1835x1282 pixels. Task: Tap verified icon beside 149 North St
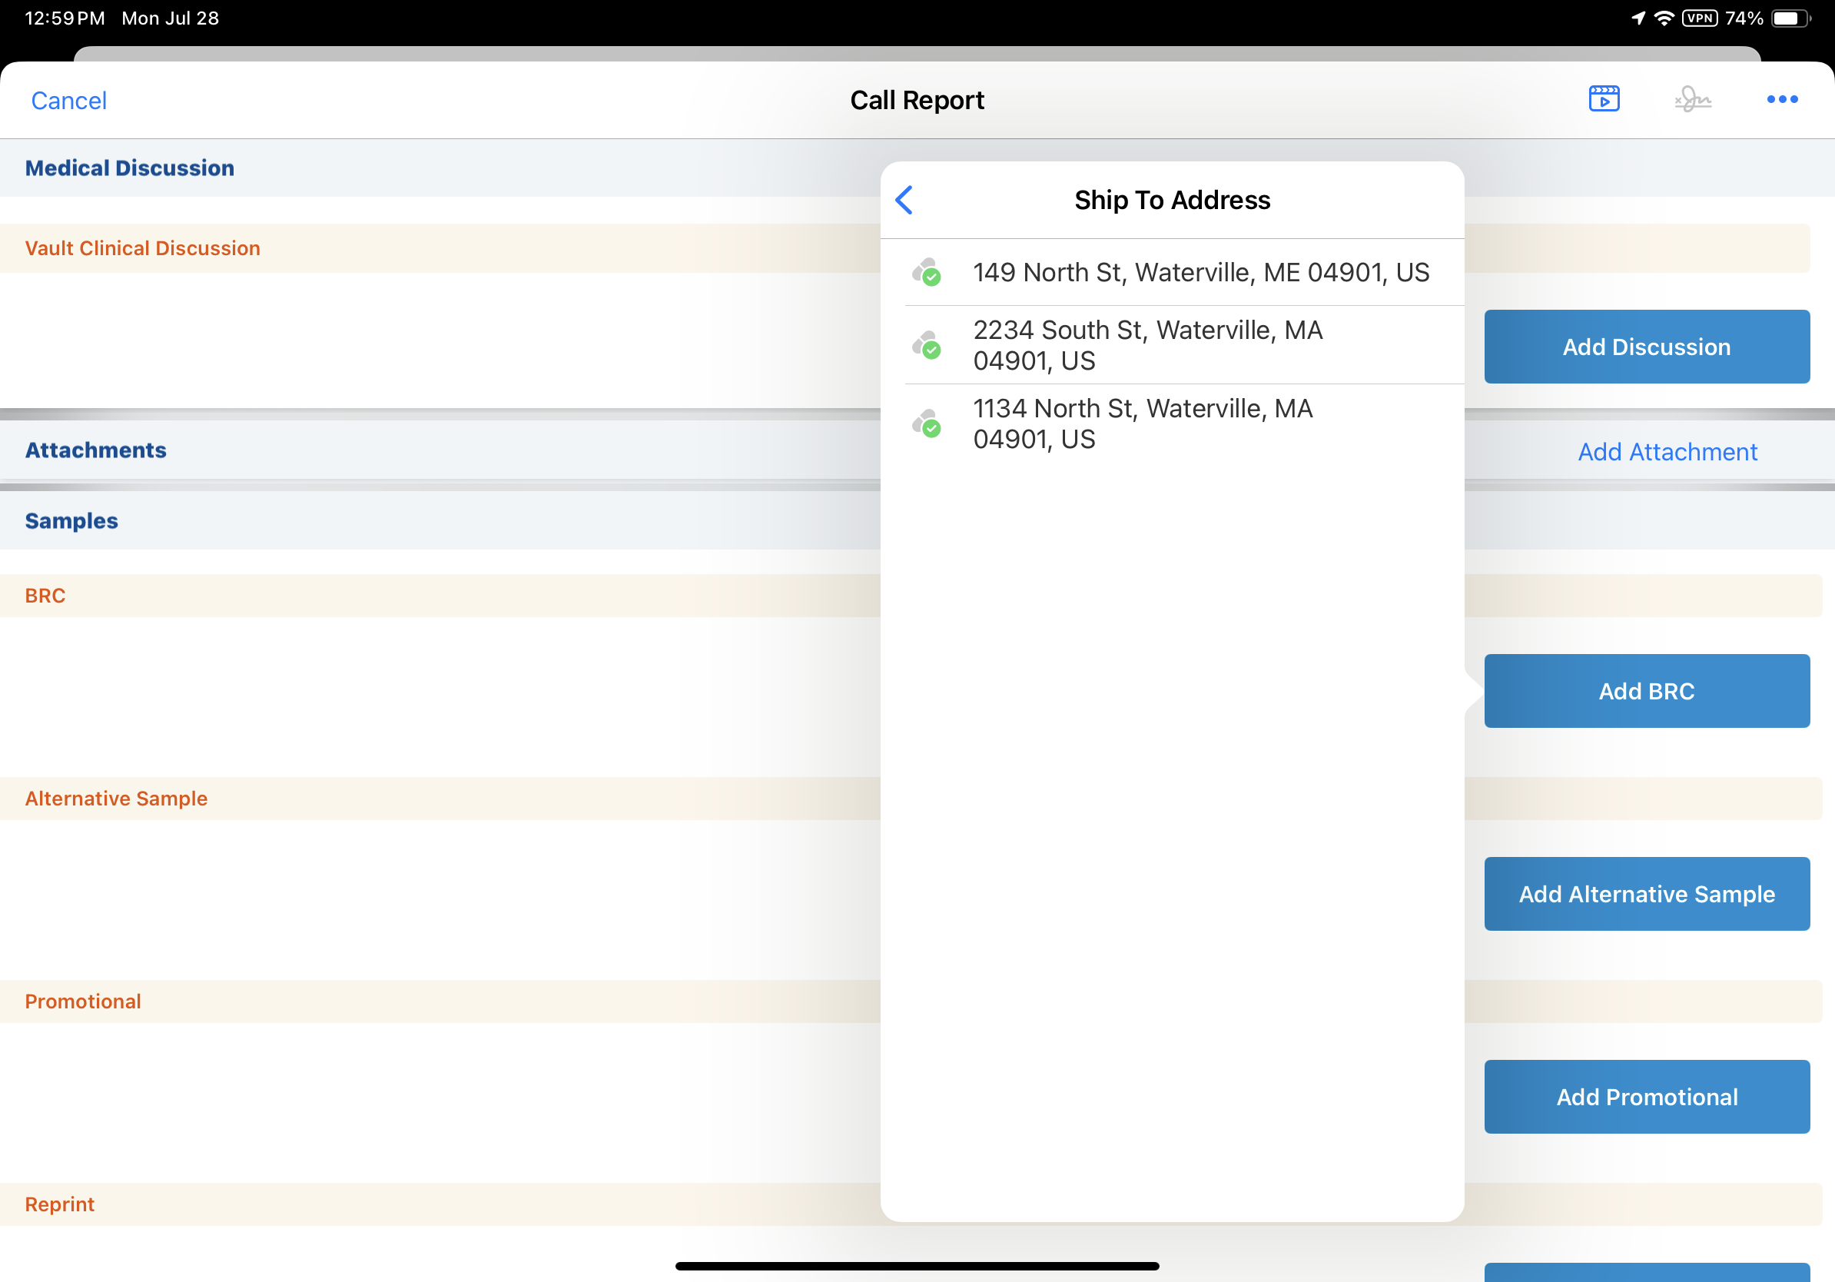tap(926, 273)
